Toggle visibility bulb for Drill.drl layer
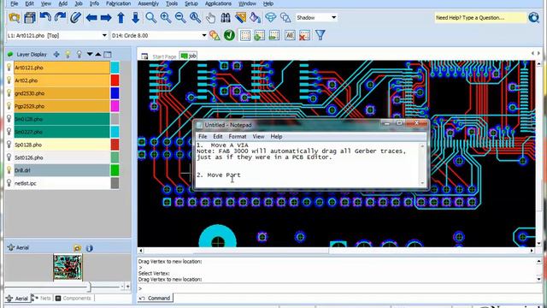The width and height of the screenshot is (547, 308). tap(9, 170)
